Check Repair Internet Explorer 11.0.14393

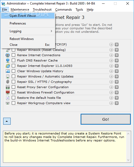coord(13,66)
